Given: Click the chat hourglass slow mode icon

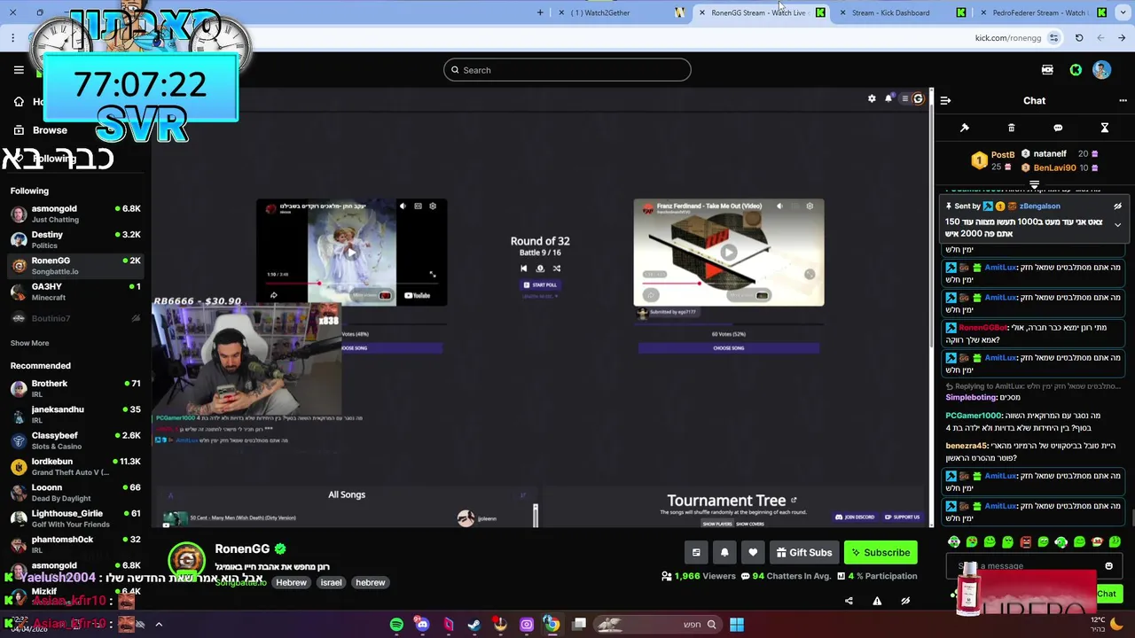Looking at the screenshot, I should point(1105,128).
